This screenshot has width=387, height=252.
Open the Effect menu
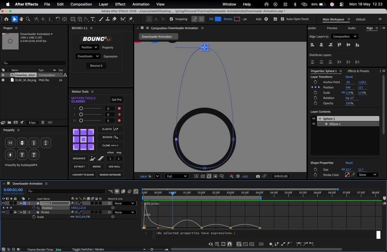pos(120,4)
